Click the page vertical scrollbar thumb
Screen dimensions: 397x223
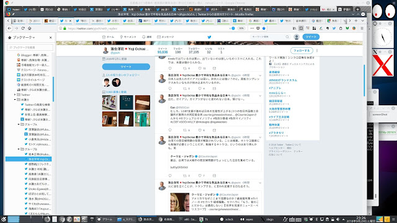pos(364,81)
